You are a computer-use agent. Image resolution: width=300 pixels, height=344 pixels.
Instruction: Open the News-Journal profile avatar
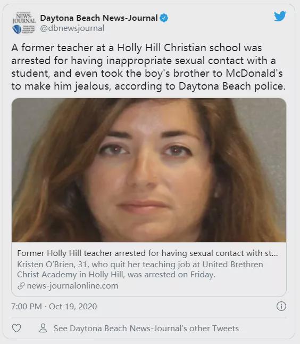pos(24,23)
